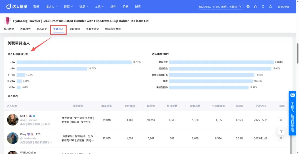Click the 达人精灵 logo

(x=17, y=7)
